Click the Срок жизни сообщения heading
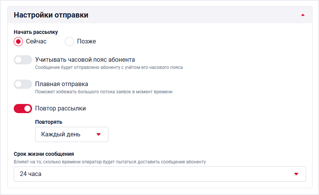This screenshot has width=319, height=195. pos(44,154)
